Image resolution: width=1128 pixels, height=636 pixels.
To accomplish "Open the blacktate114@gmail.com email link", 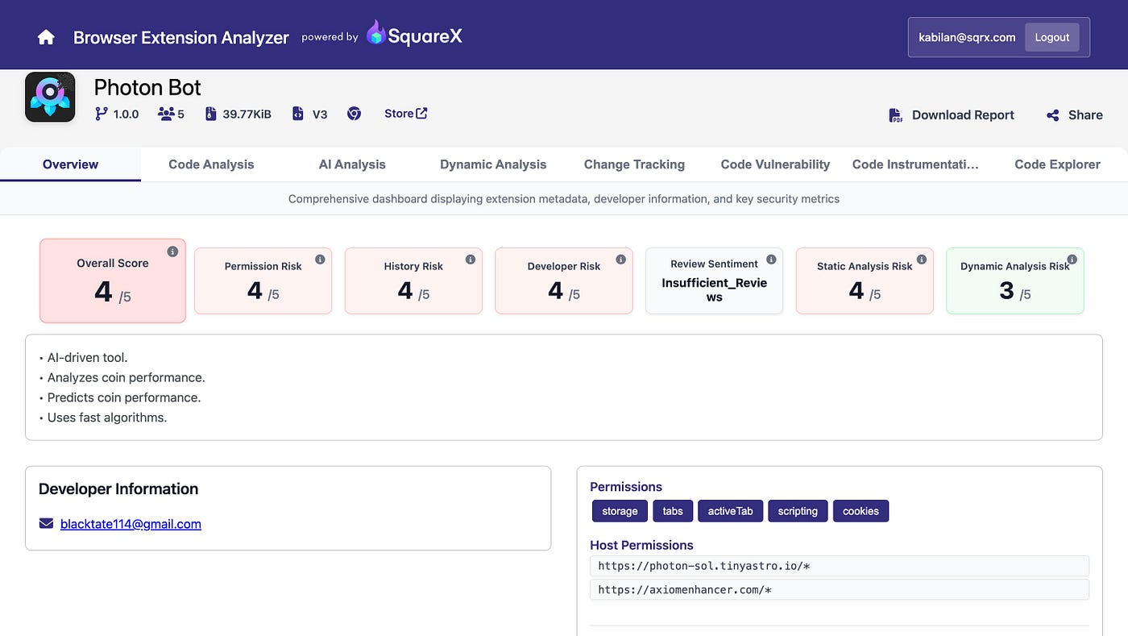I will [x=131, y=524].
